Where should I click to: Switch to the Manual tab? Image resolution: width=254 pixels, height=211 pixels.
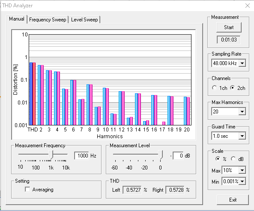(x=17, y=19)
